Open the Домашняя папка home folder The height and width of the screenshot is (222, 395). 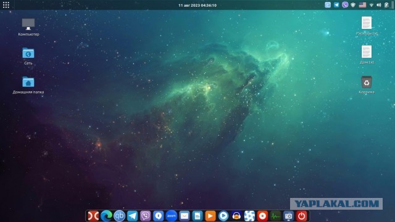click(x=28, y=85)
